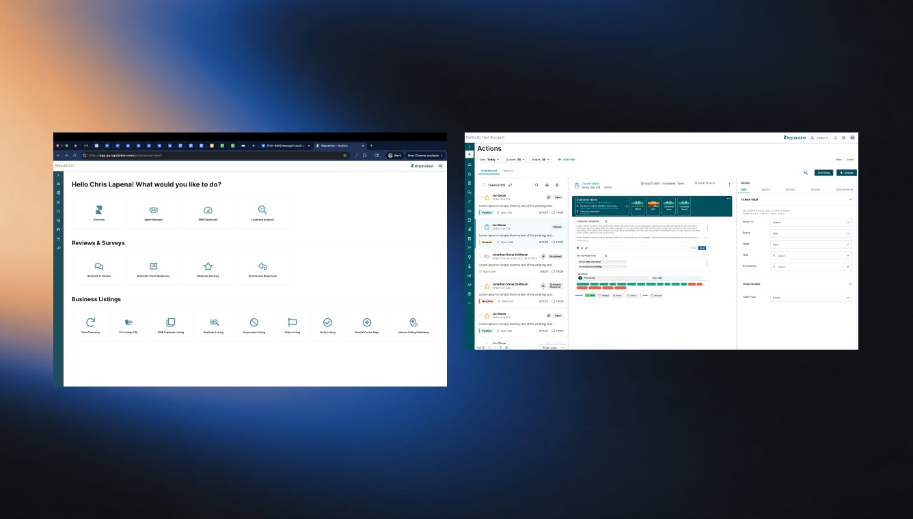This screenshot has height=519, width=913.
Task: Collapse the Ticket Details section
Action: (851, 284)
